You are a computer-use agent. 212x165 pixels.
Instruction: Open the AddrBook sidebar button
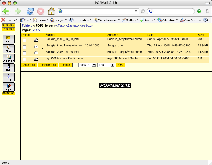[x=8, y=58]
